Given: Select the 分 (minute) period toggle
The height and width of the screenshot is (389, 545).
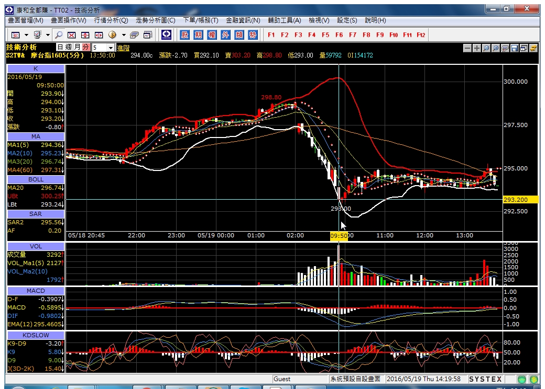Looking at the screenshot, I should coord(85,47).
